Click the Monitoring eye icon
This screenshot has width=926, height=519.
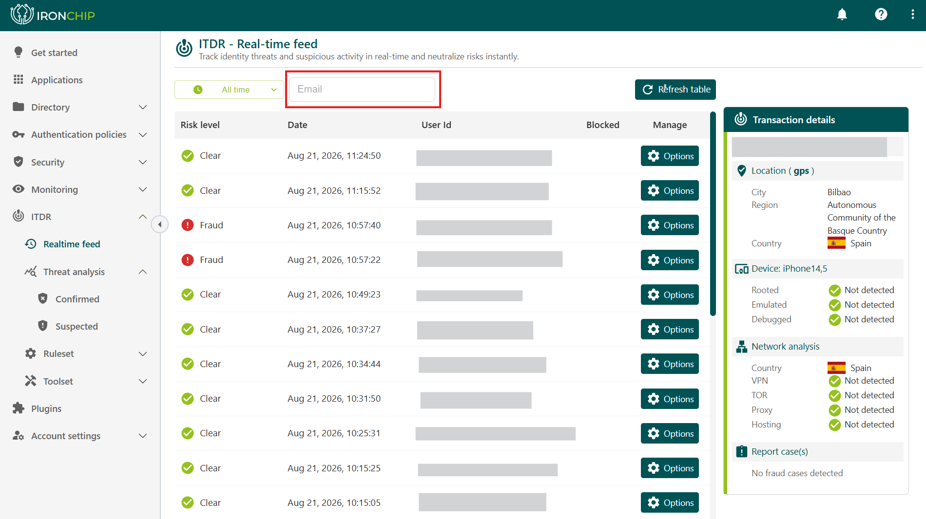pyautogui.click(x=19, y=189)
